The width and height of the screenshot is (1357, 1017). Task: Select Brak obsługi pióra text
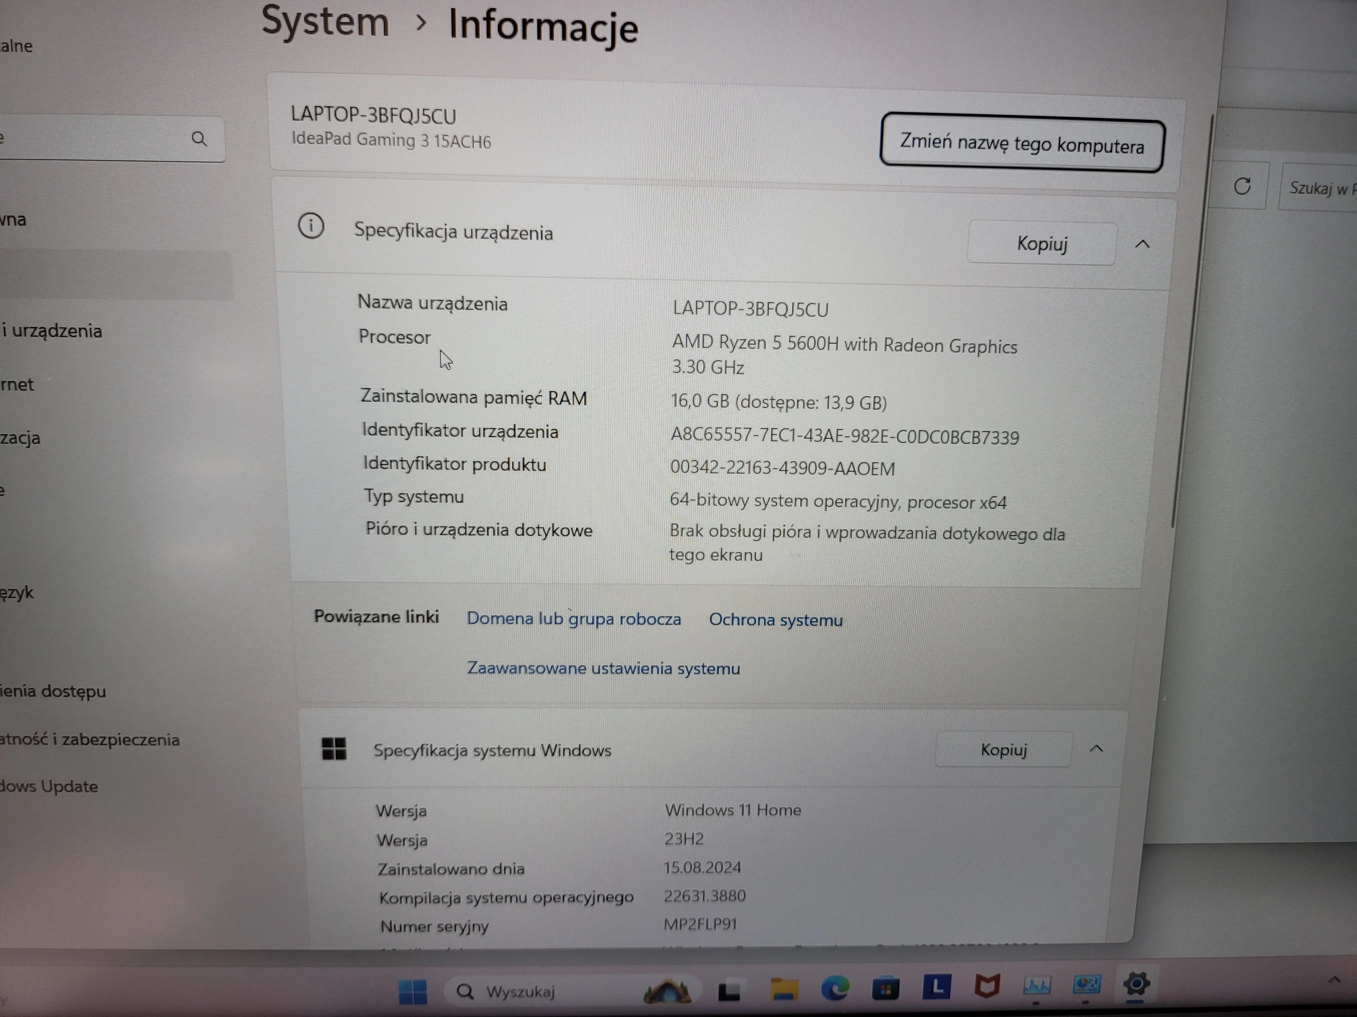point(867,543)
